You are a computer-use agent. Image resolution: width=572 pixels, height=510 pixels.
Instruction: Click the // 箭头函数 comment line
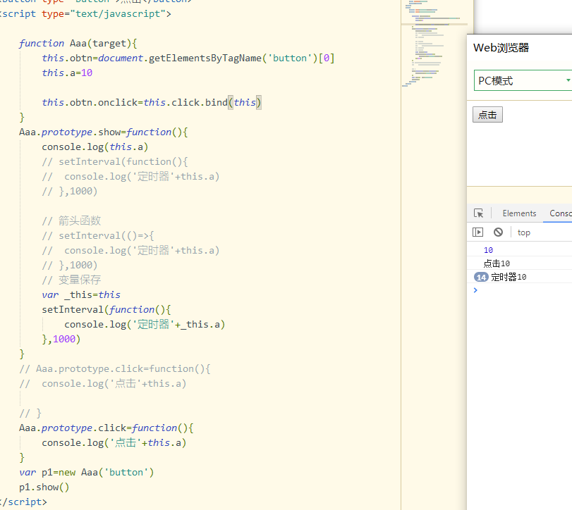tap(71, 220)
